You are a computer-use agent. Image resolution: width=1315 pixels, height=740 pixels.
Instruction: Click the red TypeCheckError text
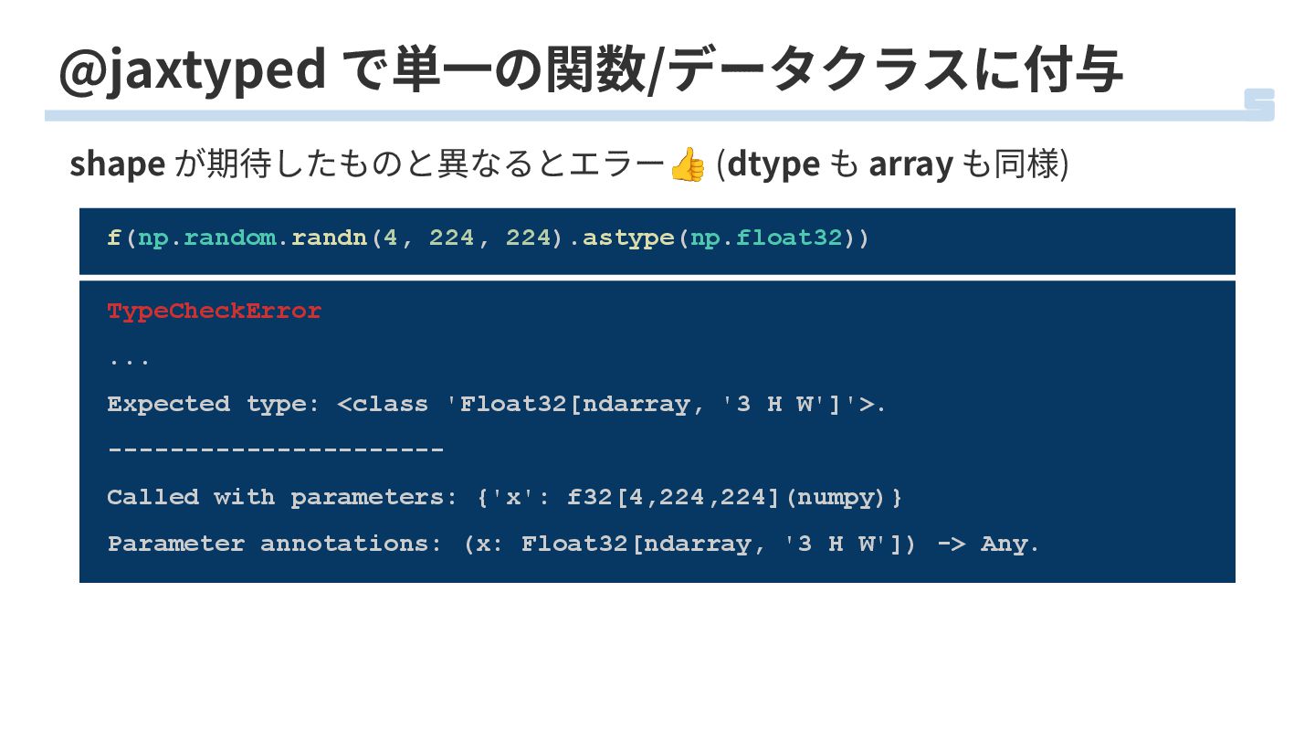tap(215, 311)
